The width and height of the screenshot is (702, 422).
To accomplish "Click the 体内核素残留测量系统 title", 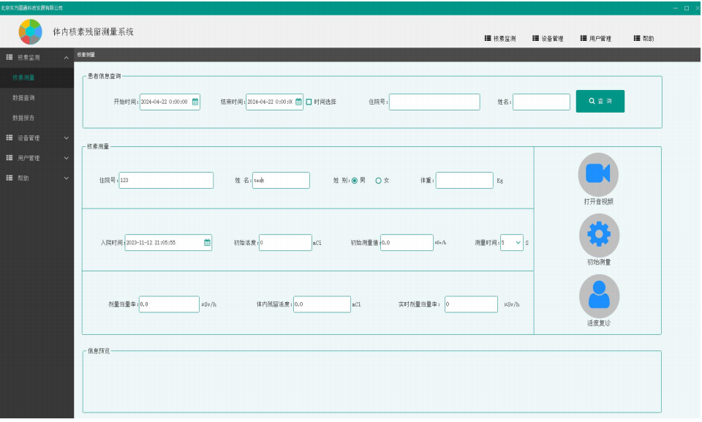I will 93,31.
